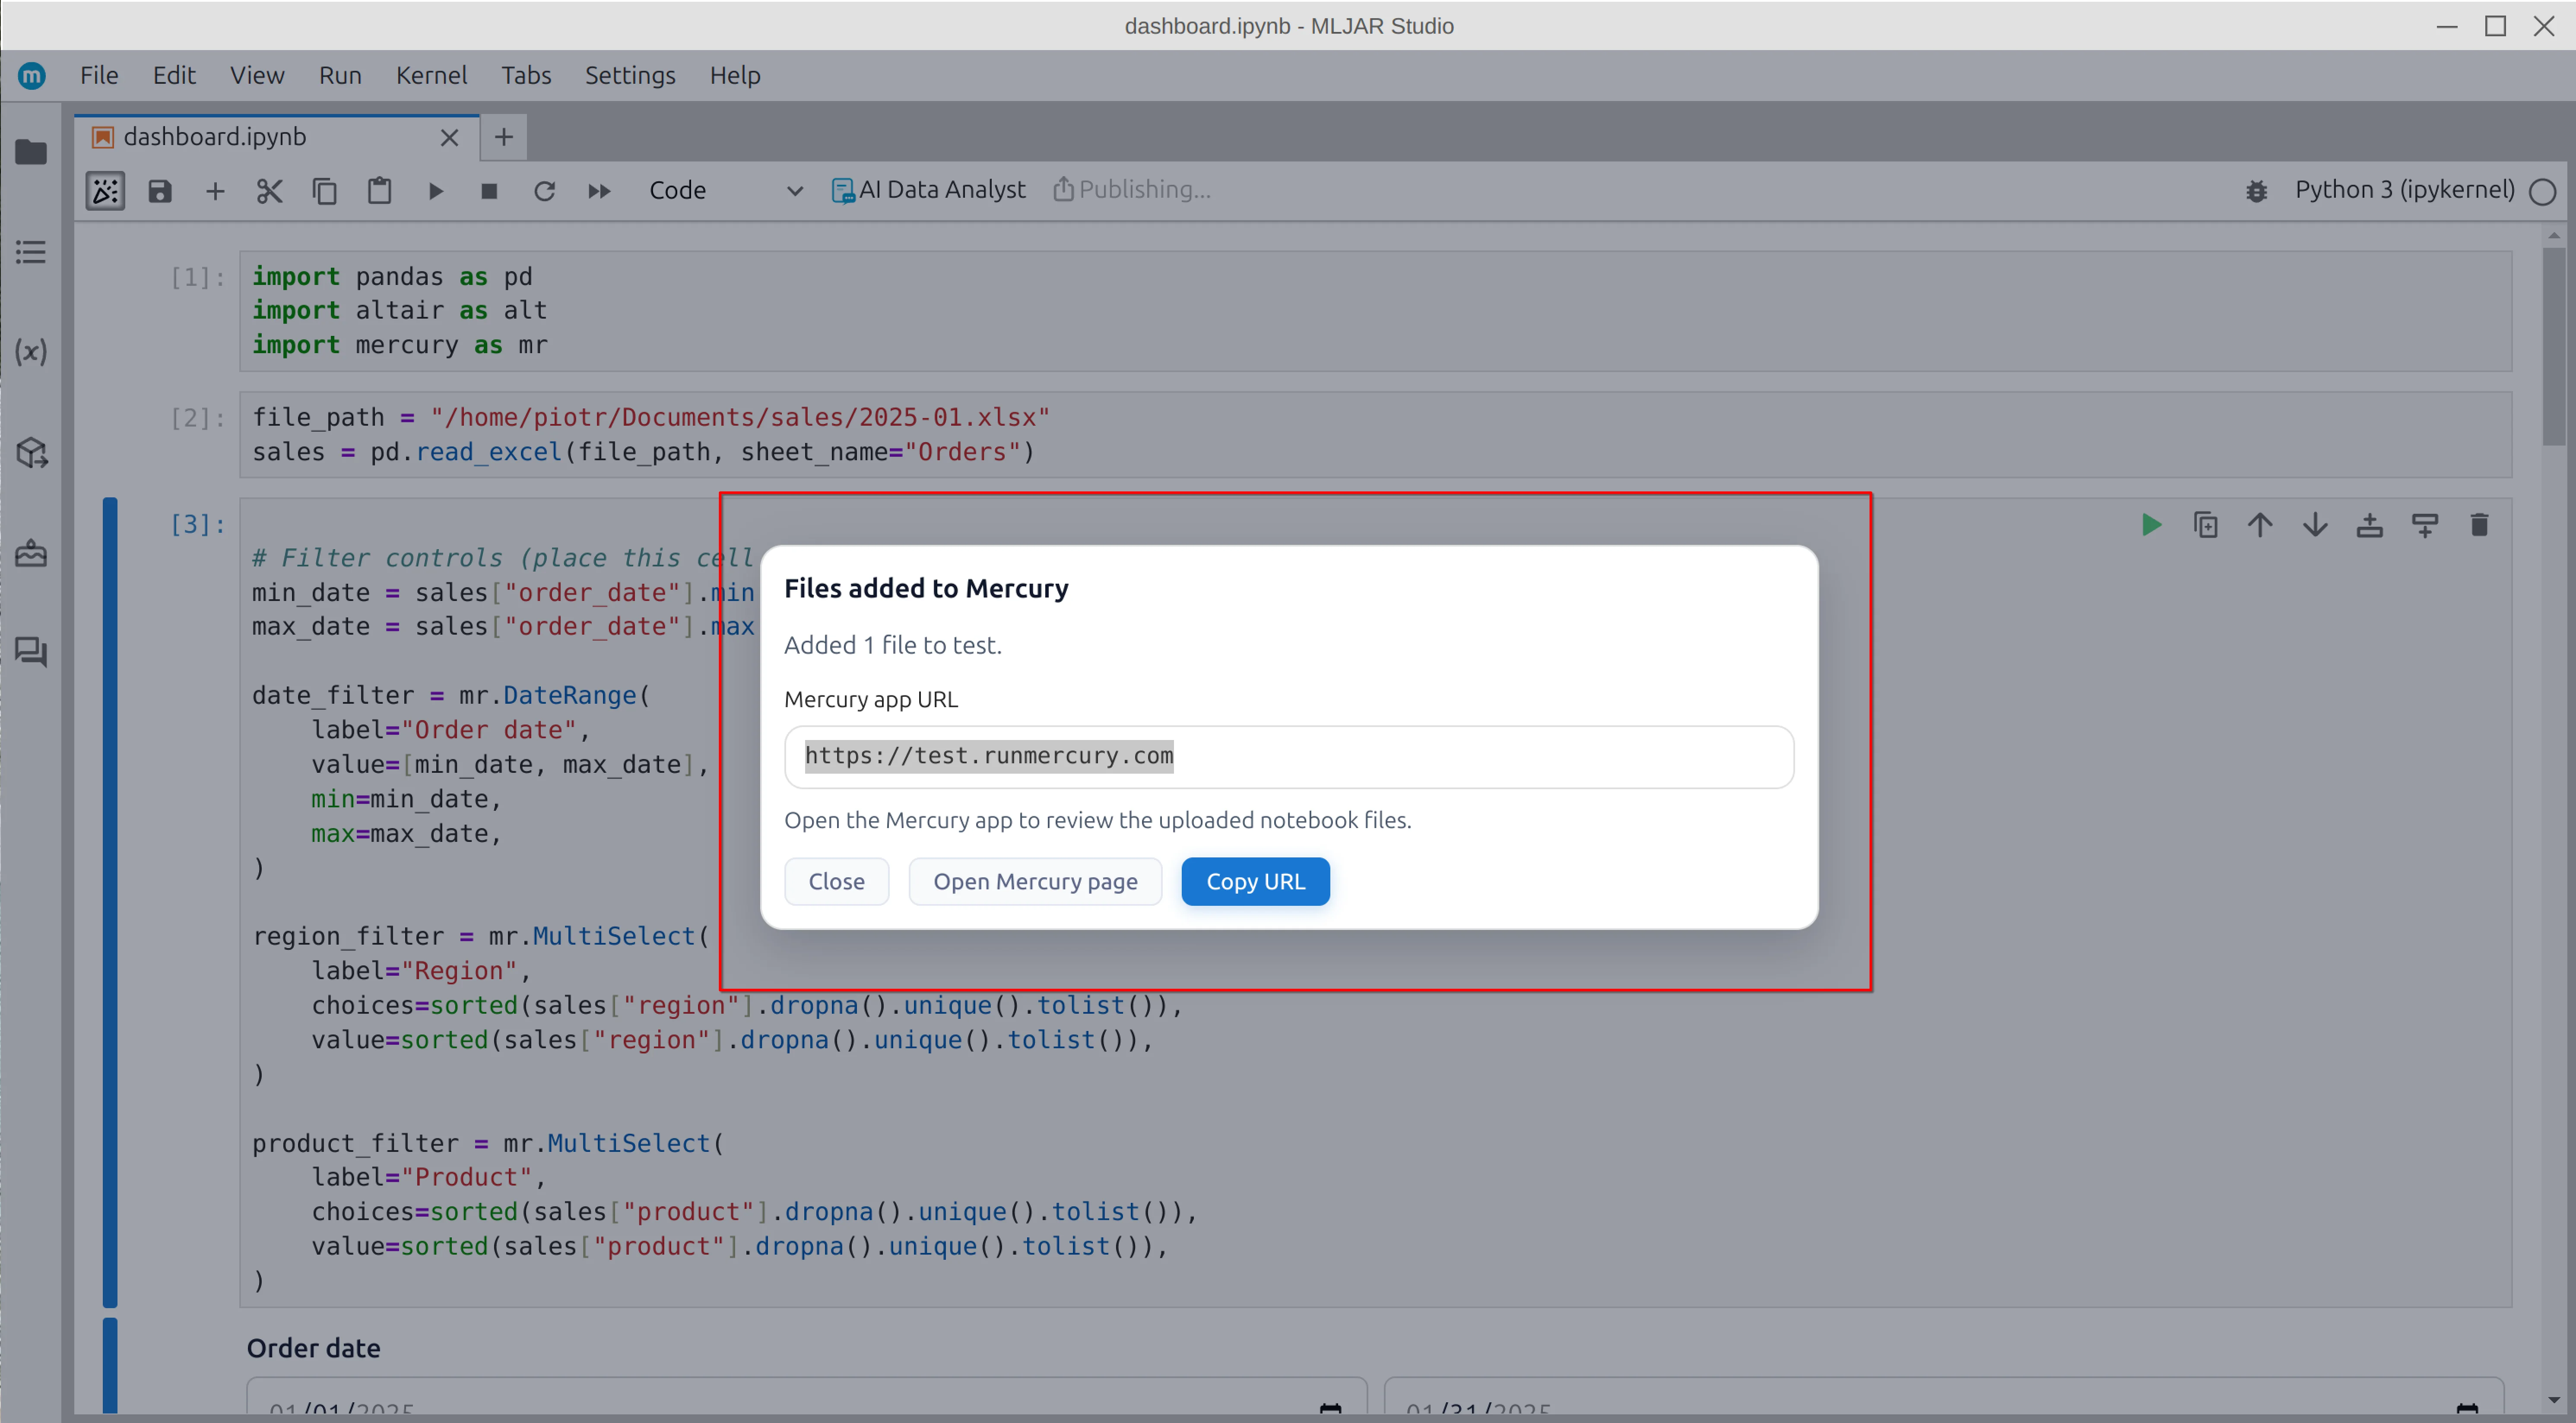This screenshot has height=1423, width=2576.
Task: Run cell 3 with the green play icon
Action: [x=2151, y=525]
